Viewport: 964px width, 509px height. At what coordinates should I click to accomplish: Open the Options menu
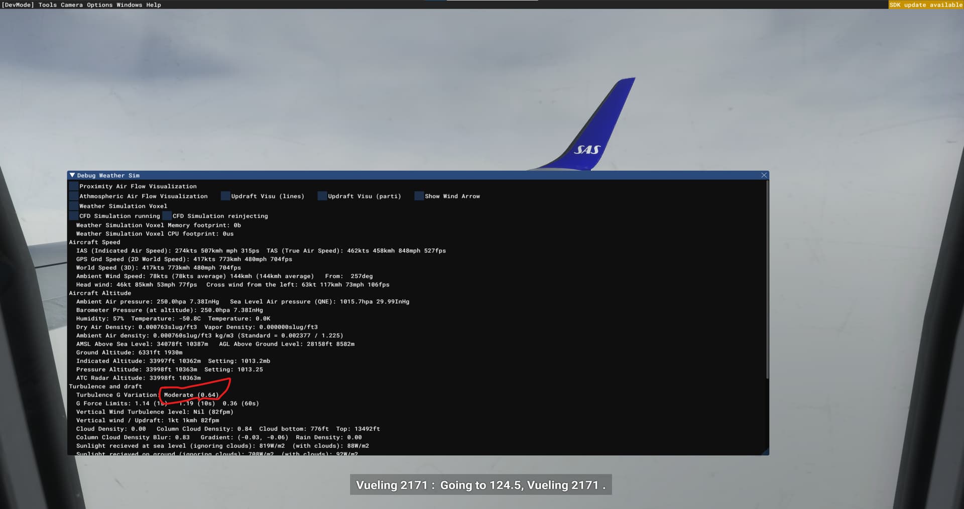99,5
